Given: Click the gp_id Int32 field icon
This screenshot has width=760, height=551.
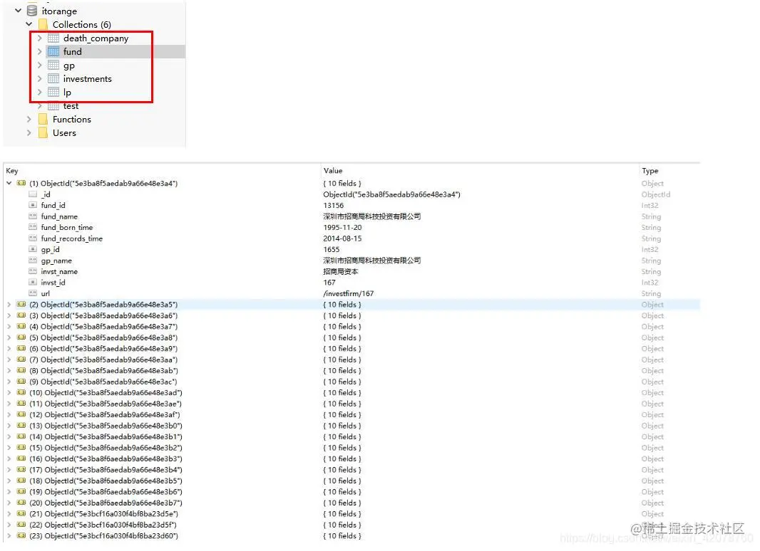Looking at the screenshot, I should (x=33, y=249).
